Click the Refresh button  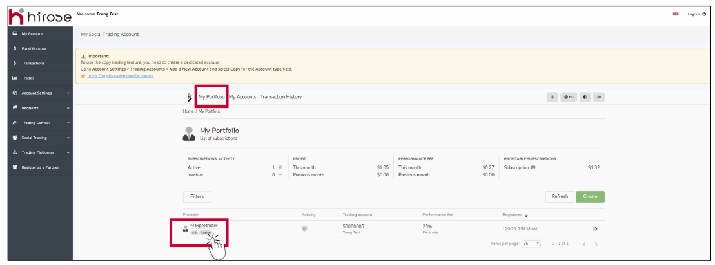coord(560,196)
